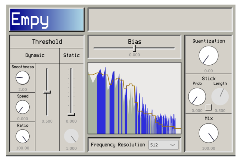
Task: Click the Bias value 0.000
Action: click(x=135, y=55)
